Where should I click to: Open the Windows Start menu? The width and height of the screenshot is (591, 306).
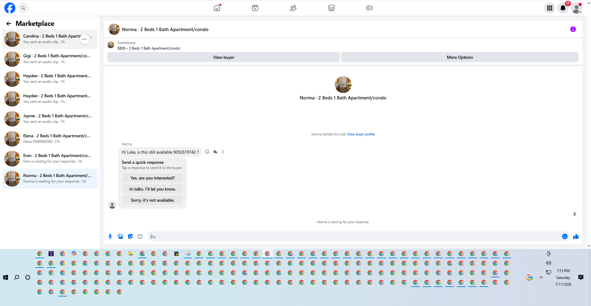(x=6, y=277)
